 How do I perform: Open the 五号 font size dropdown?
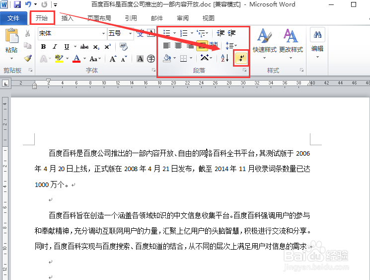pos(130,33)
